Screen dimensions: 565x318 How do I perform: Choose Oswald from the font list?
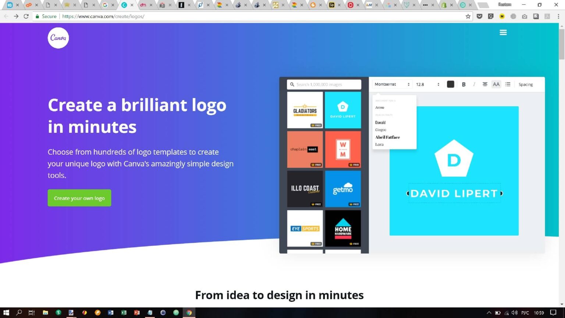tap(380, 122)
